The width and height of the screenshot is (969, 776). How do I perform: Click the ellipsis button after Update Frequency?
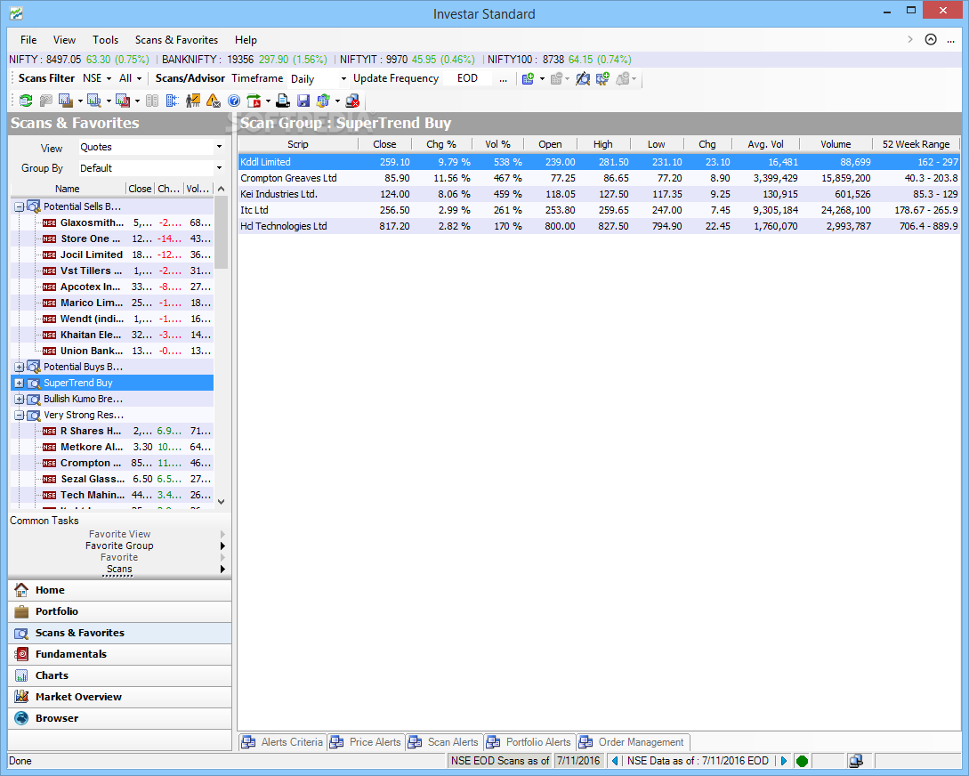[503, 78]
